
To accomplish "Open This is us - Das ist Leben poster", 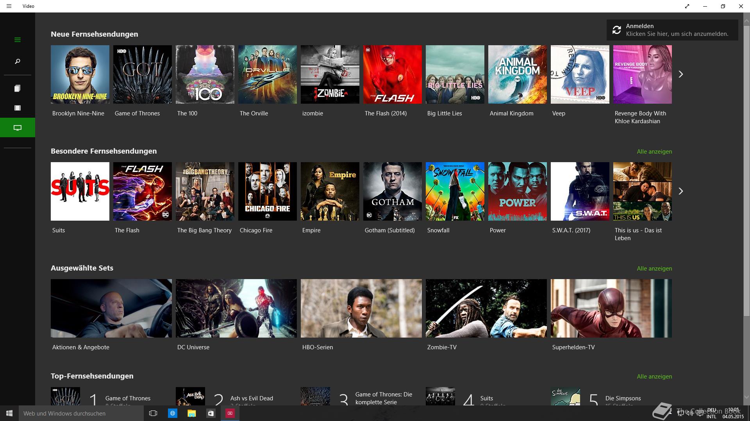I will [643, 191].
